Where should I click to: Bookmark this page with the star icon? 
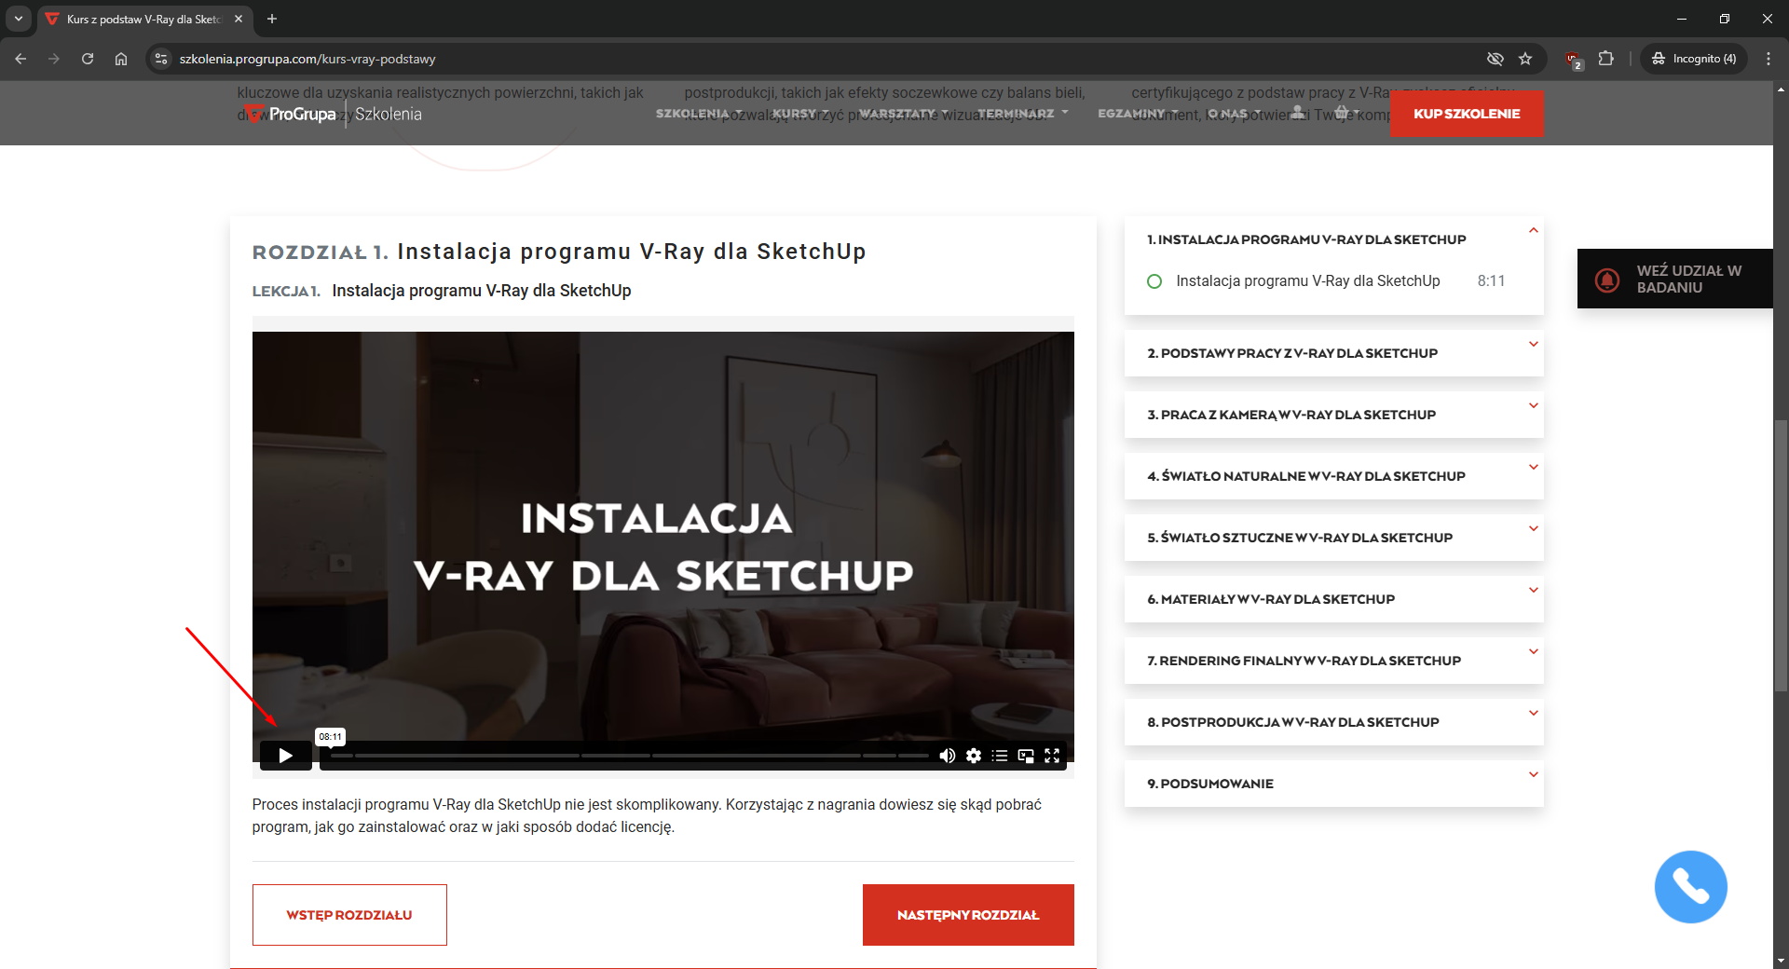[x=1525, y=59]
